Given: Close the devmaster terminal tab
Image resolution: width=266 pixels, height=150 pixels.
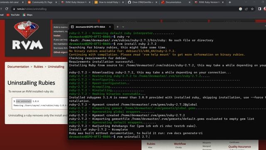Looking at the screenshot, I should [110, 27].
